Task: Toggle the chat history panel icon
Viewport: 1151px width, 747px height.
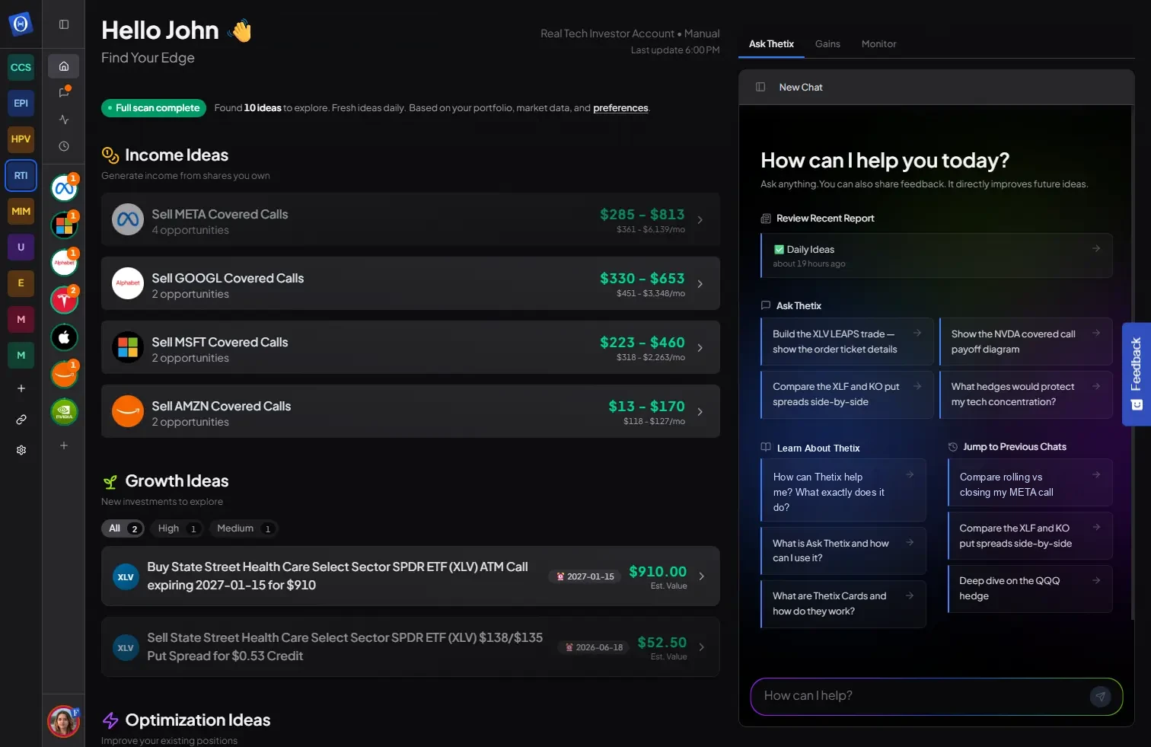Action: click(760, 87)
